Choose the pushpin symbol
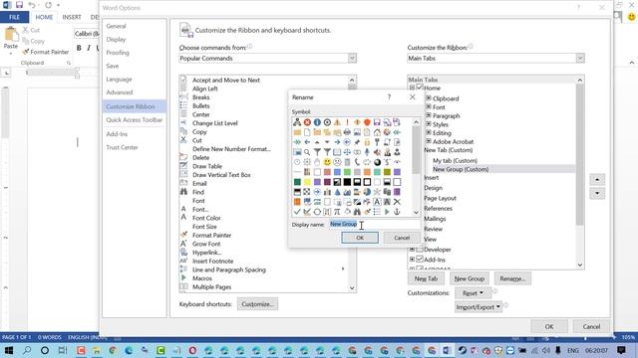 click(x=357, y=142)
